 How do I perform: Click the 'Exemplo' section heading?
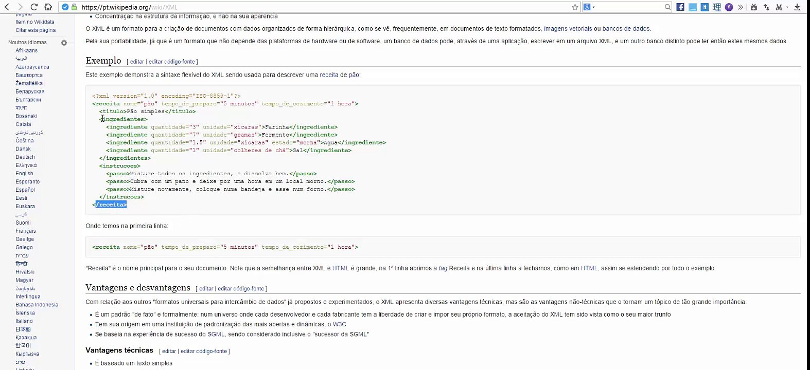pyautogui.click(x=103, y=61)
